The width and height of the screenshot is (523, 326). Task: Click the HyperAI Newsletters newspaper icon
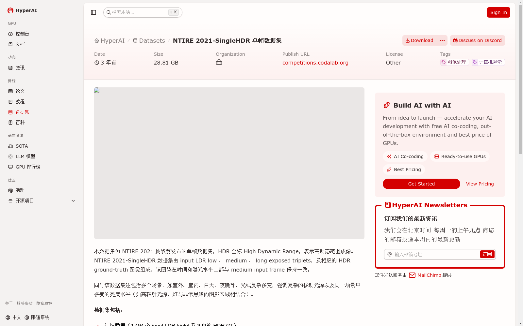(x=388, y=205)
